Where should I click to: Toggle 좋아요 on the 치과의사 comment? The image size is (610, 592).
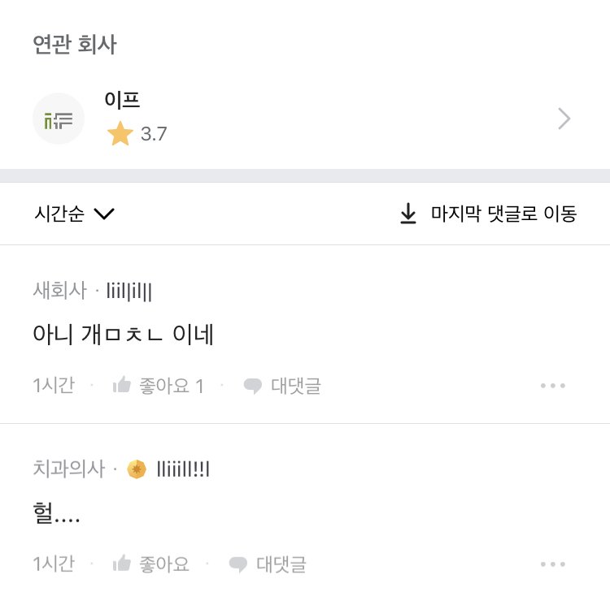[164, 564]
